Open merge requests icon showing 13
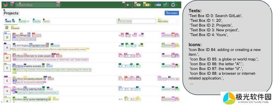The image size is (274, 105). 146,5
